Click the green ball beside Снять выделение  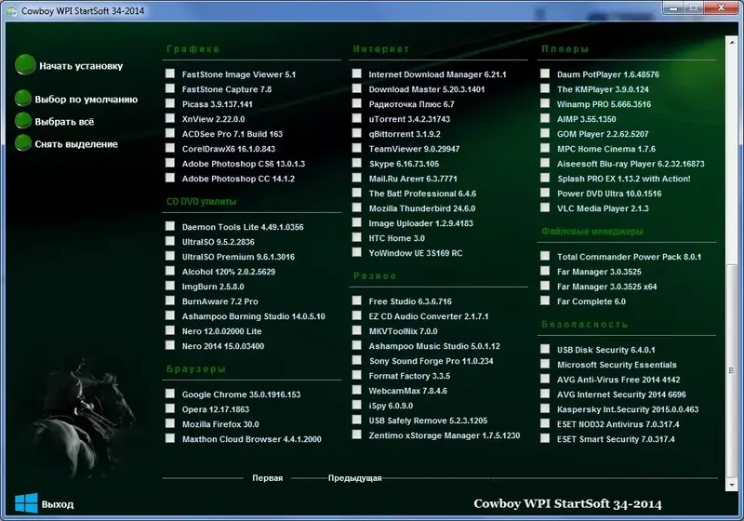22,143
